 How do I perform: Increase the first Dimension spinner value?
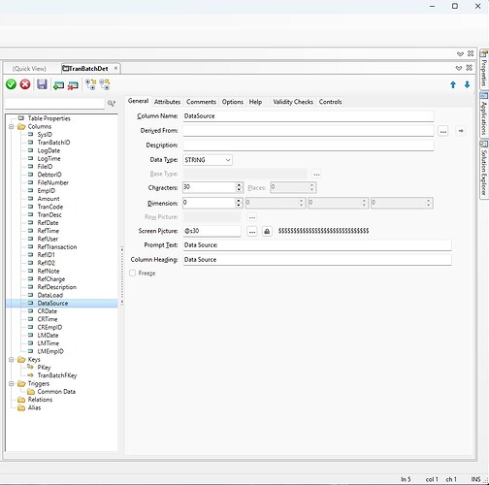point(239,201)
